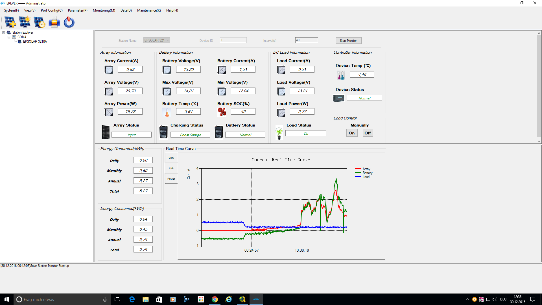Image resolution: width=542 pixels, height=305 pixels.
Task: Turn manual load control Off
Action: [x=368, y=133]
